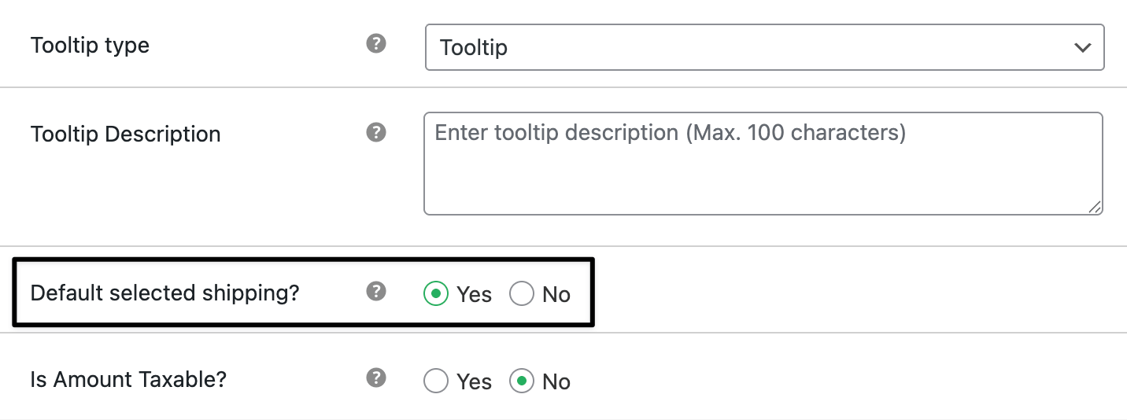Viewport: 1127px width, 420px height.
Task: Click the "No" text label under Default selected shipping
Action: point(556,295)
